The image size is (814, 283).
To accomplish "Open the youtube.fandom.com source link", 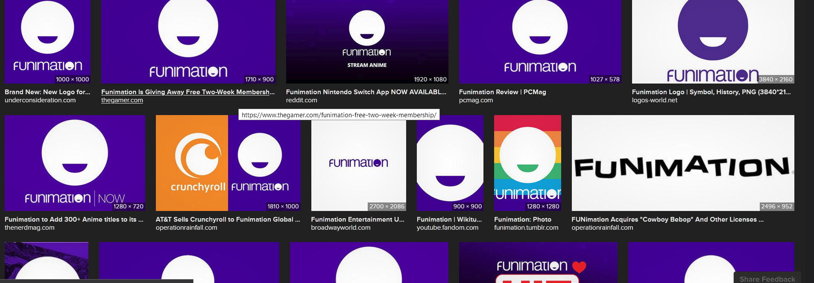I will pyautogui.click(x=448, y=228).
